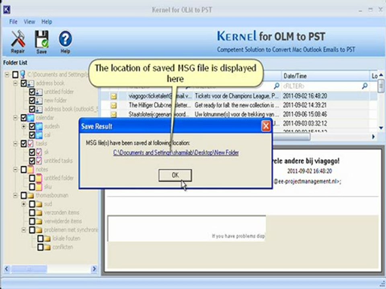The height and width of the screenshot is (289, 386).
Task: Click the sudesh calendar icon
Action: tap(39, 126)
